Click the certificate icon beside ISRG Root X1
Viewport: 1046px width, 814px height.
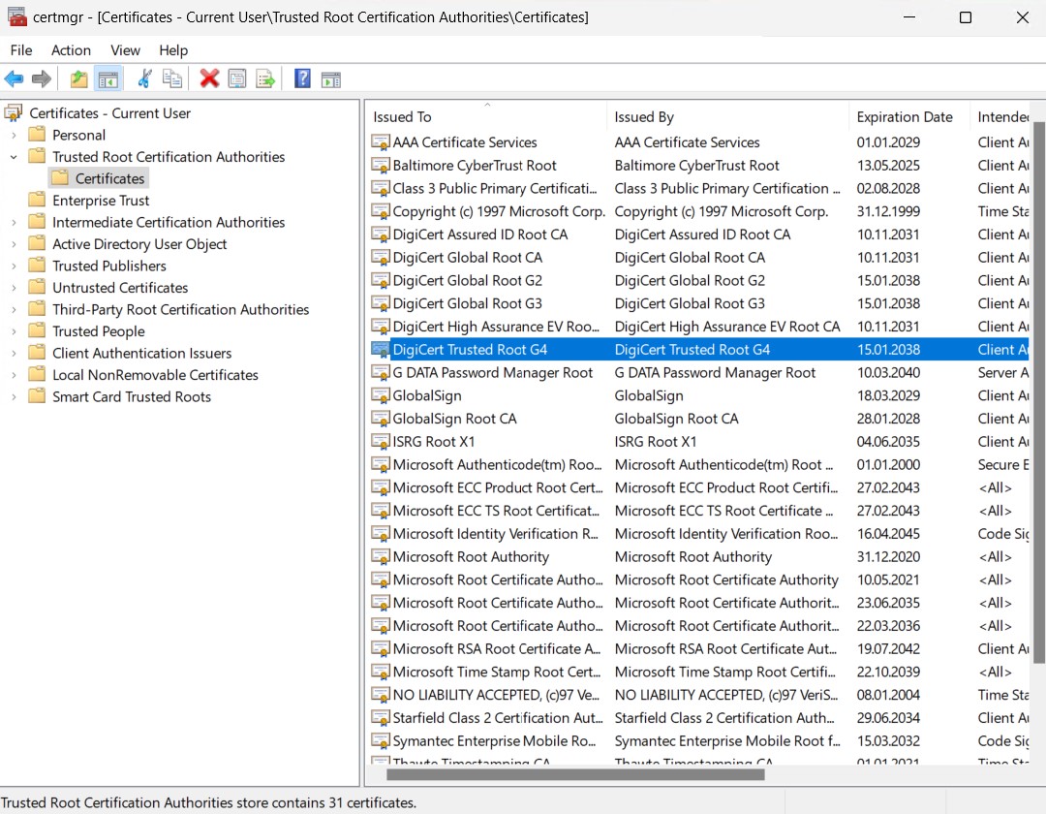(381, 442)
